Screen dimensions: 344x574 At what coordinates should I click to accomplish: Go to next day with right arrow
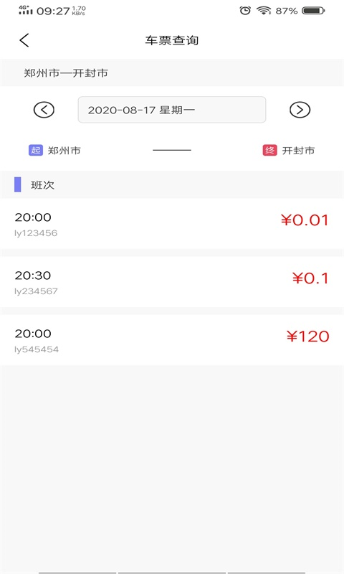tap(300, 110)
